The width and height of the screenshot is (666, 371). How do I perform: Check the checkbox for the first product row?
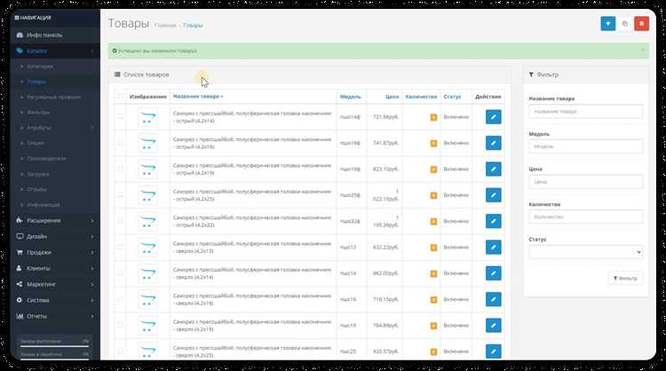click(x=120, y=117)
